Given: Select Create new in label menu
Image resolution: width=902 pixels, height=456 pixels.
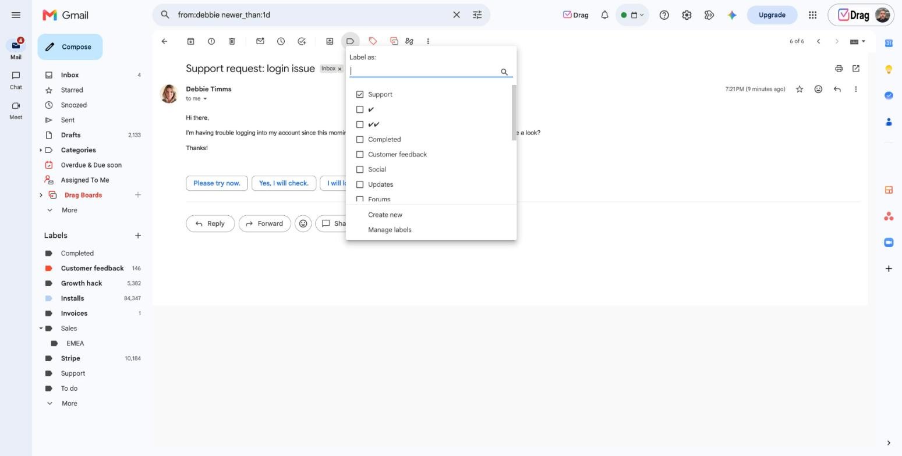Looking at the screenshot, I should point(385,215).
